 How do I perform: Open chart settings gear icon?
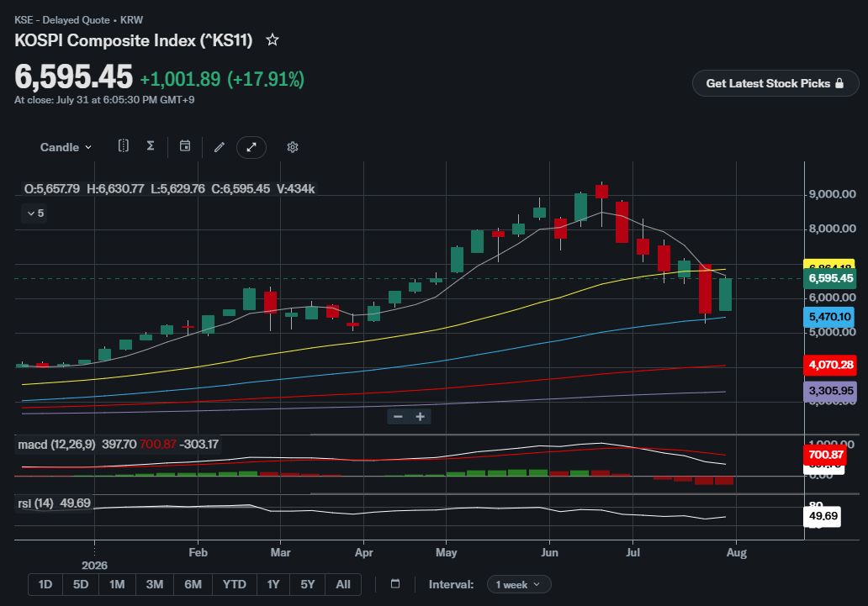point(293,147)
